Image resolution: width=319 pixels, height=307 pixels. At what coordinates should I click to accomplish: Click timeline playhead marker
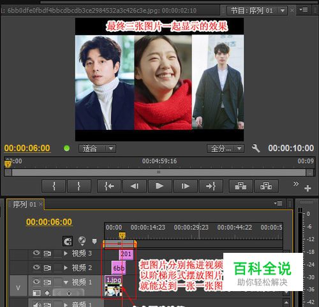(x=122, y=235)
